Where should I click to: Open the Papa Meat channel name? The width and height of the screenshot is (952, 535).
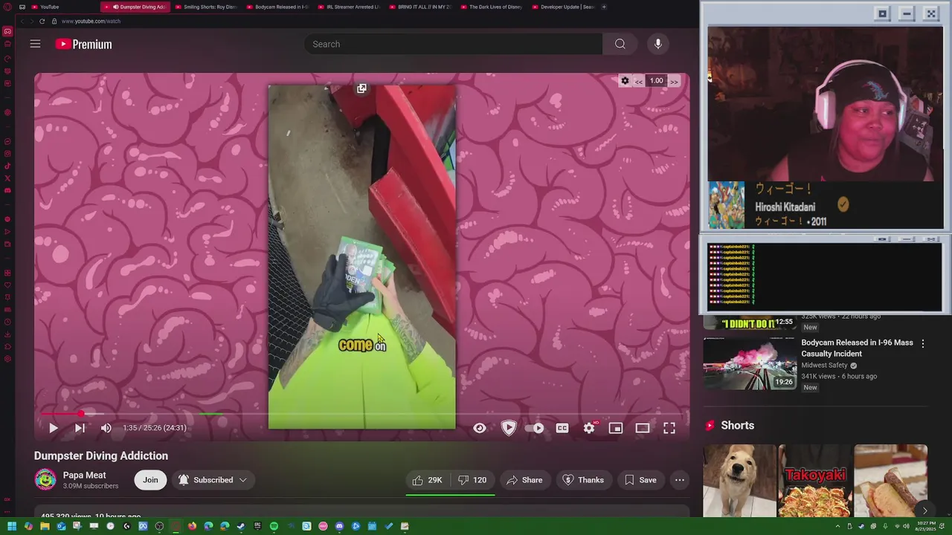(x=84, y=475)
